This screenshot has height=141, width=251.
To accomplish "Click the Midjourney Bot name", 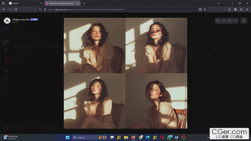I will [x=21, y=19].
